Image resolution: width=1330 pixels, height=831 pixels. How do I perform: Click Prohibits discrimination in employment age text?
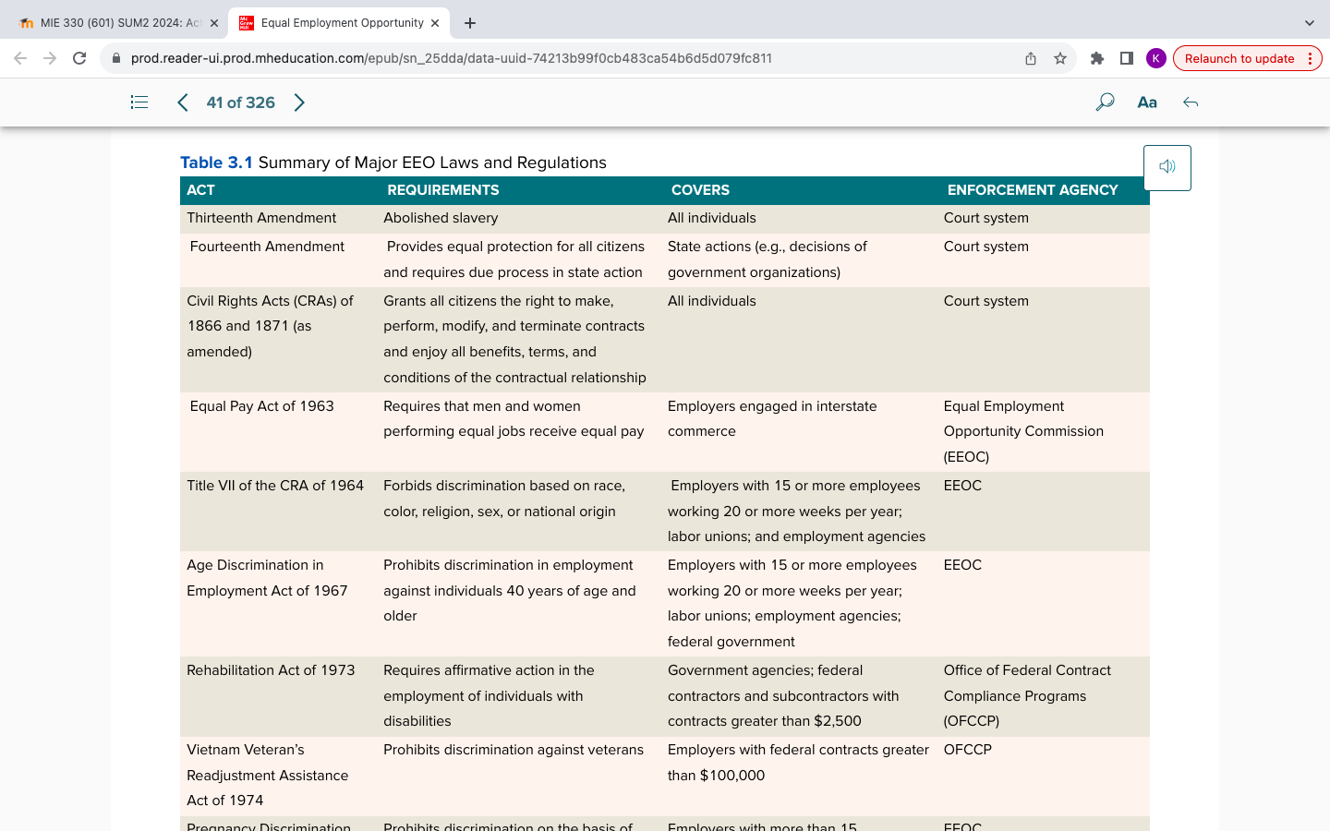tap(510, 590)
